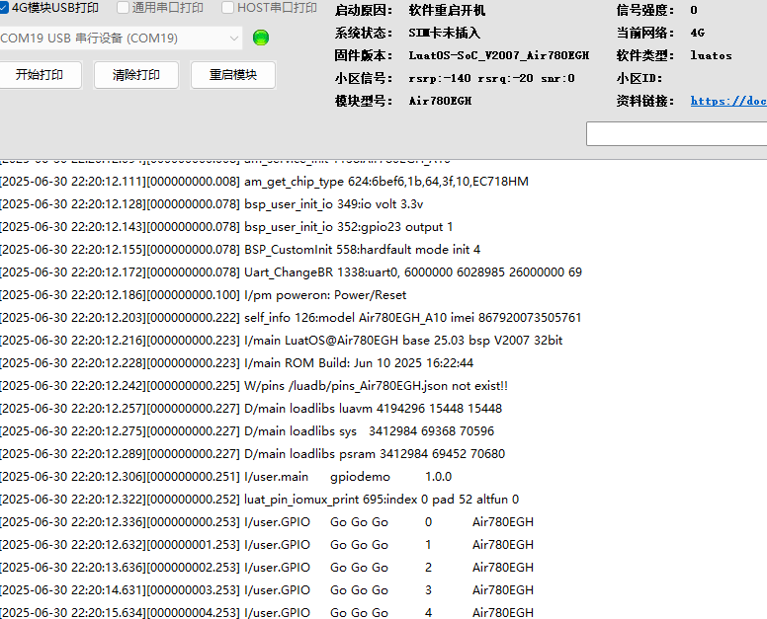767x619 pixels.
Task: Select the 'loadlibs sys' log line
Action: (x=247, y=431)
